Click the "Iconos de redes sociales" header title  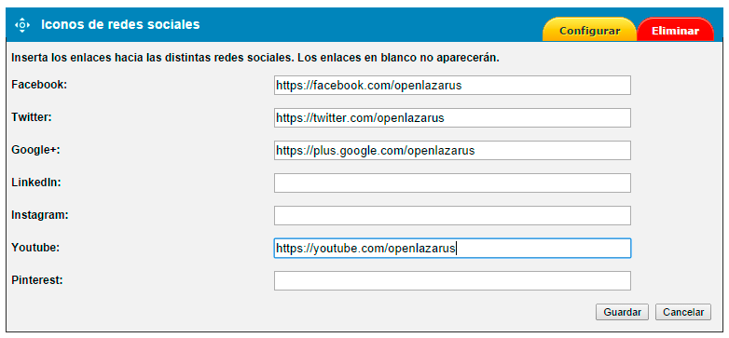pos(120,24)
